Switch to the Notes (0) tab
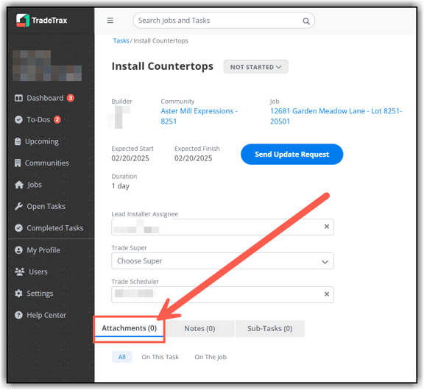 point(199,329)
